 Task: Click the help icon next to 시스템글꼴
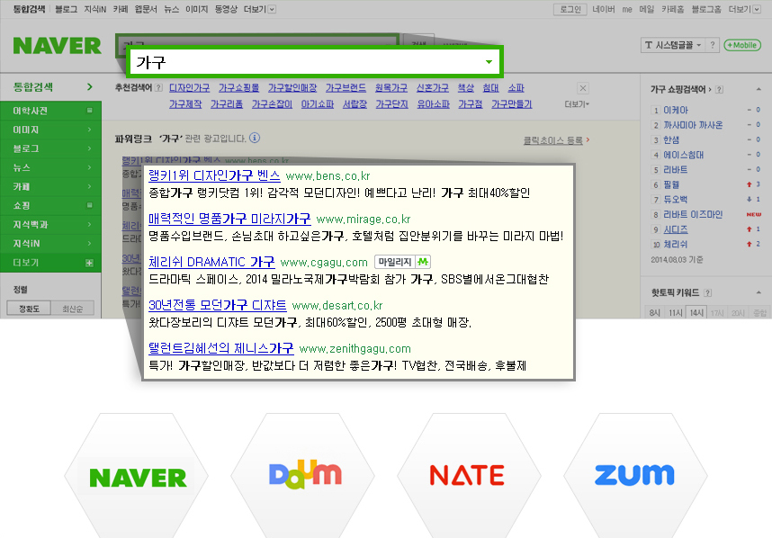tap(713, 45)
